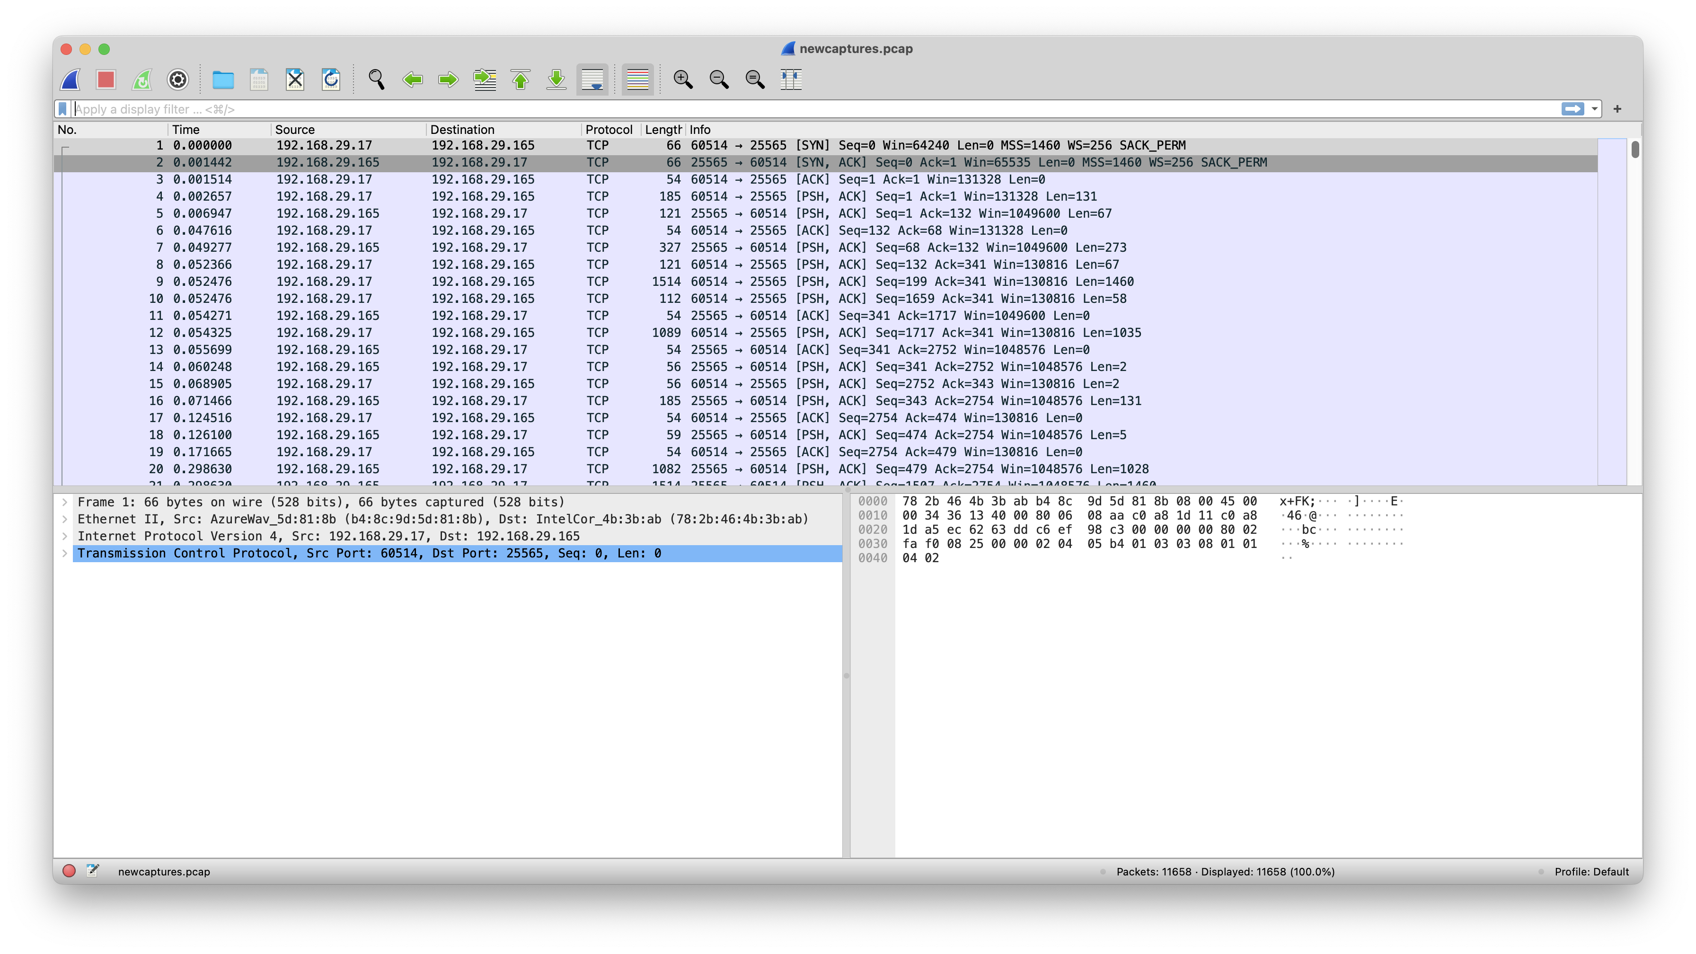Viewport: 1696px width, 954px height.
Task: Zoom in packet text
Action: coord(683,79)
